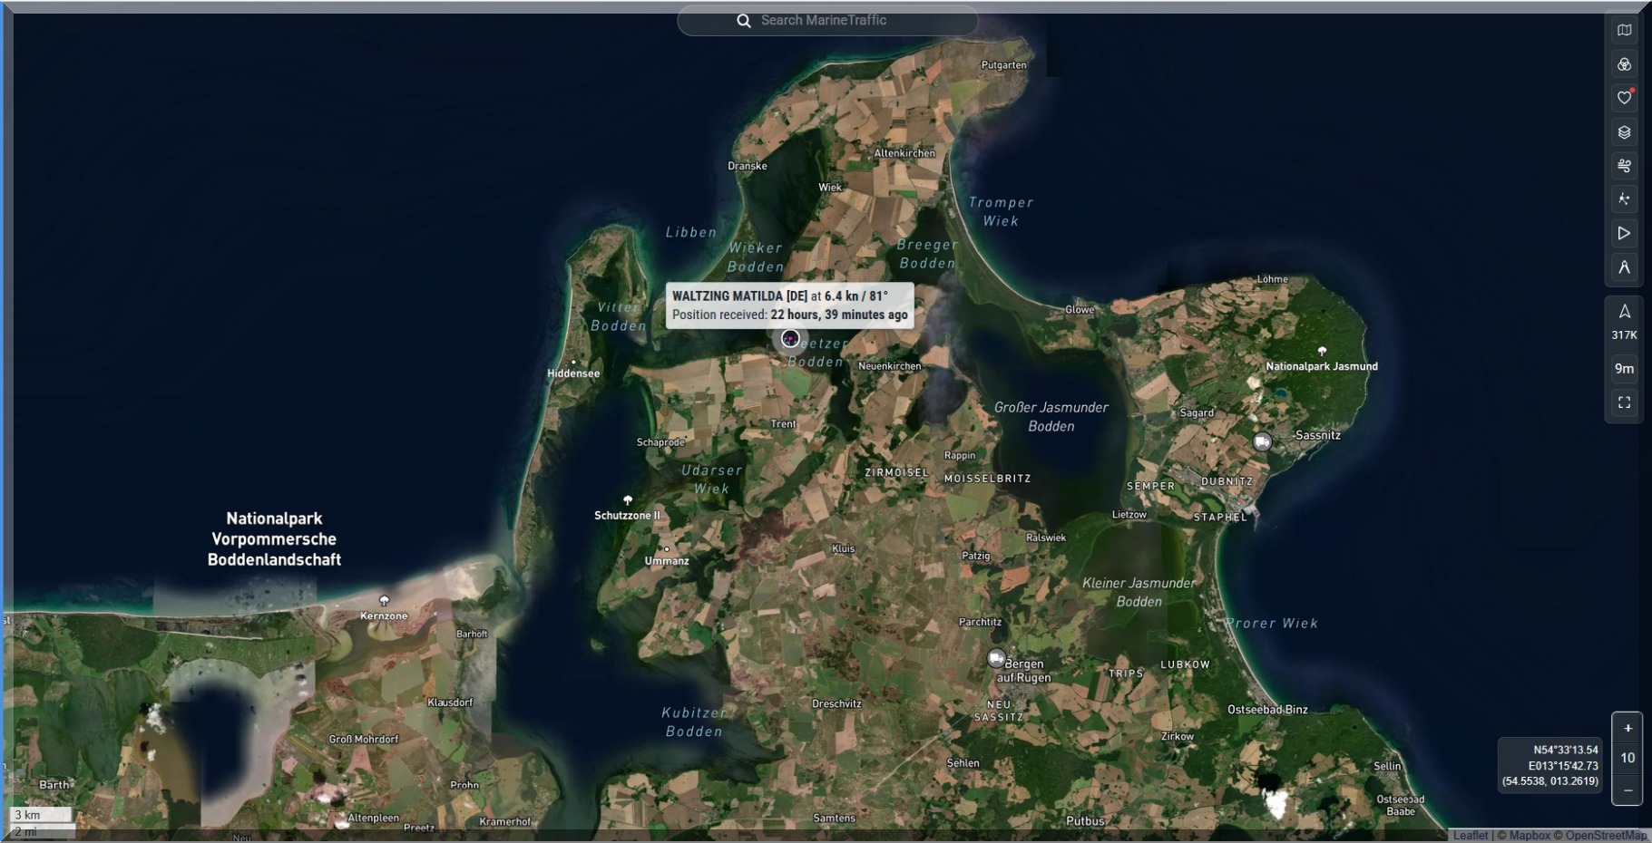Open the OpenStreetMap attribution link

click(1605, 836)
